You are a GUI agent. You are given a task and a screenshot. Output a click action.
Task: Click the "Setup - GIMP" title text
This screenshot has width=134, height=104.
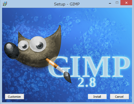67,4
